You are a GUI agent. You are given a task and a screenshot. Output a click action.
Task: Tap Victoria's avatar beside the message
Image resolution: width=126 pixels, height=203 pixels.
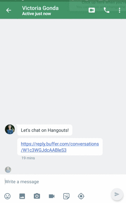[x=10, y=129]
